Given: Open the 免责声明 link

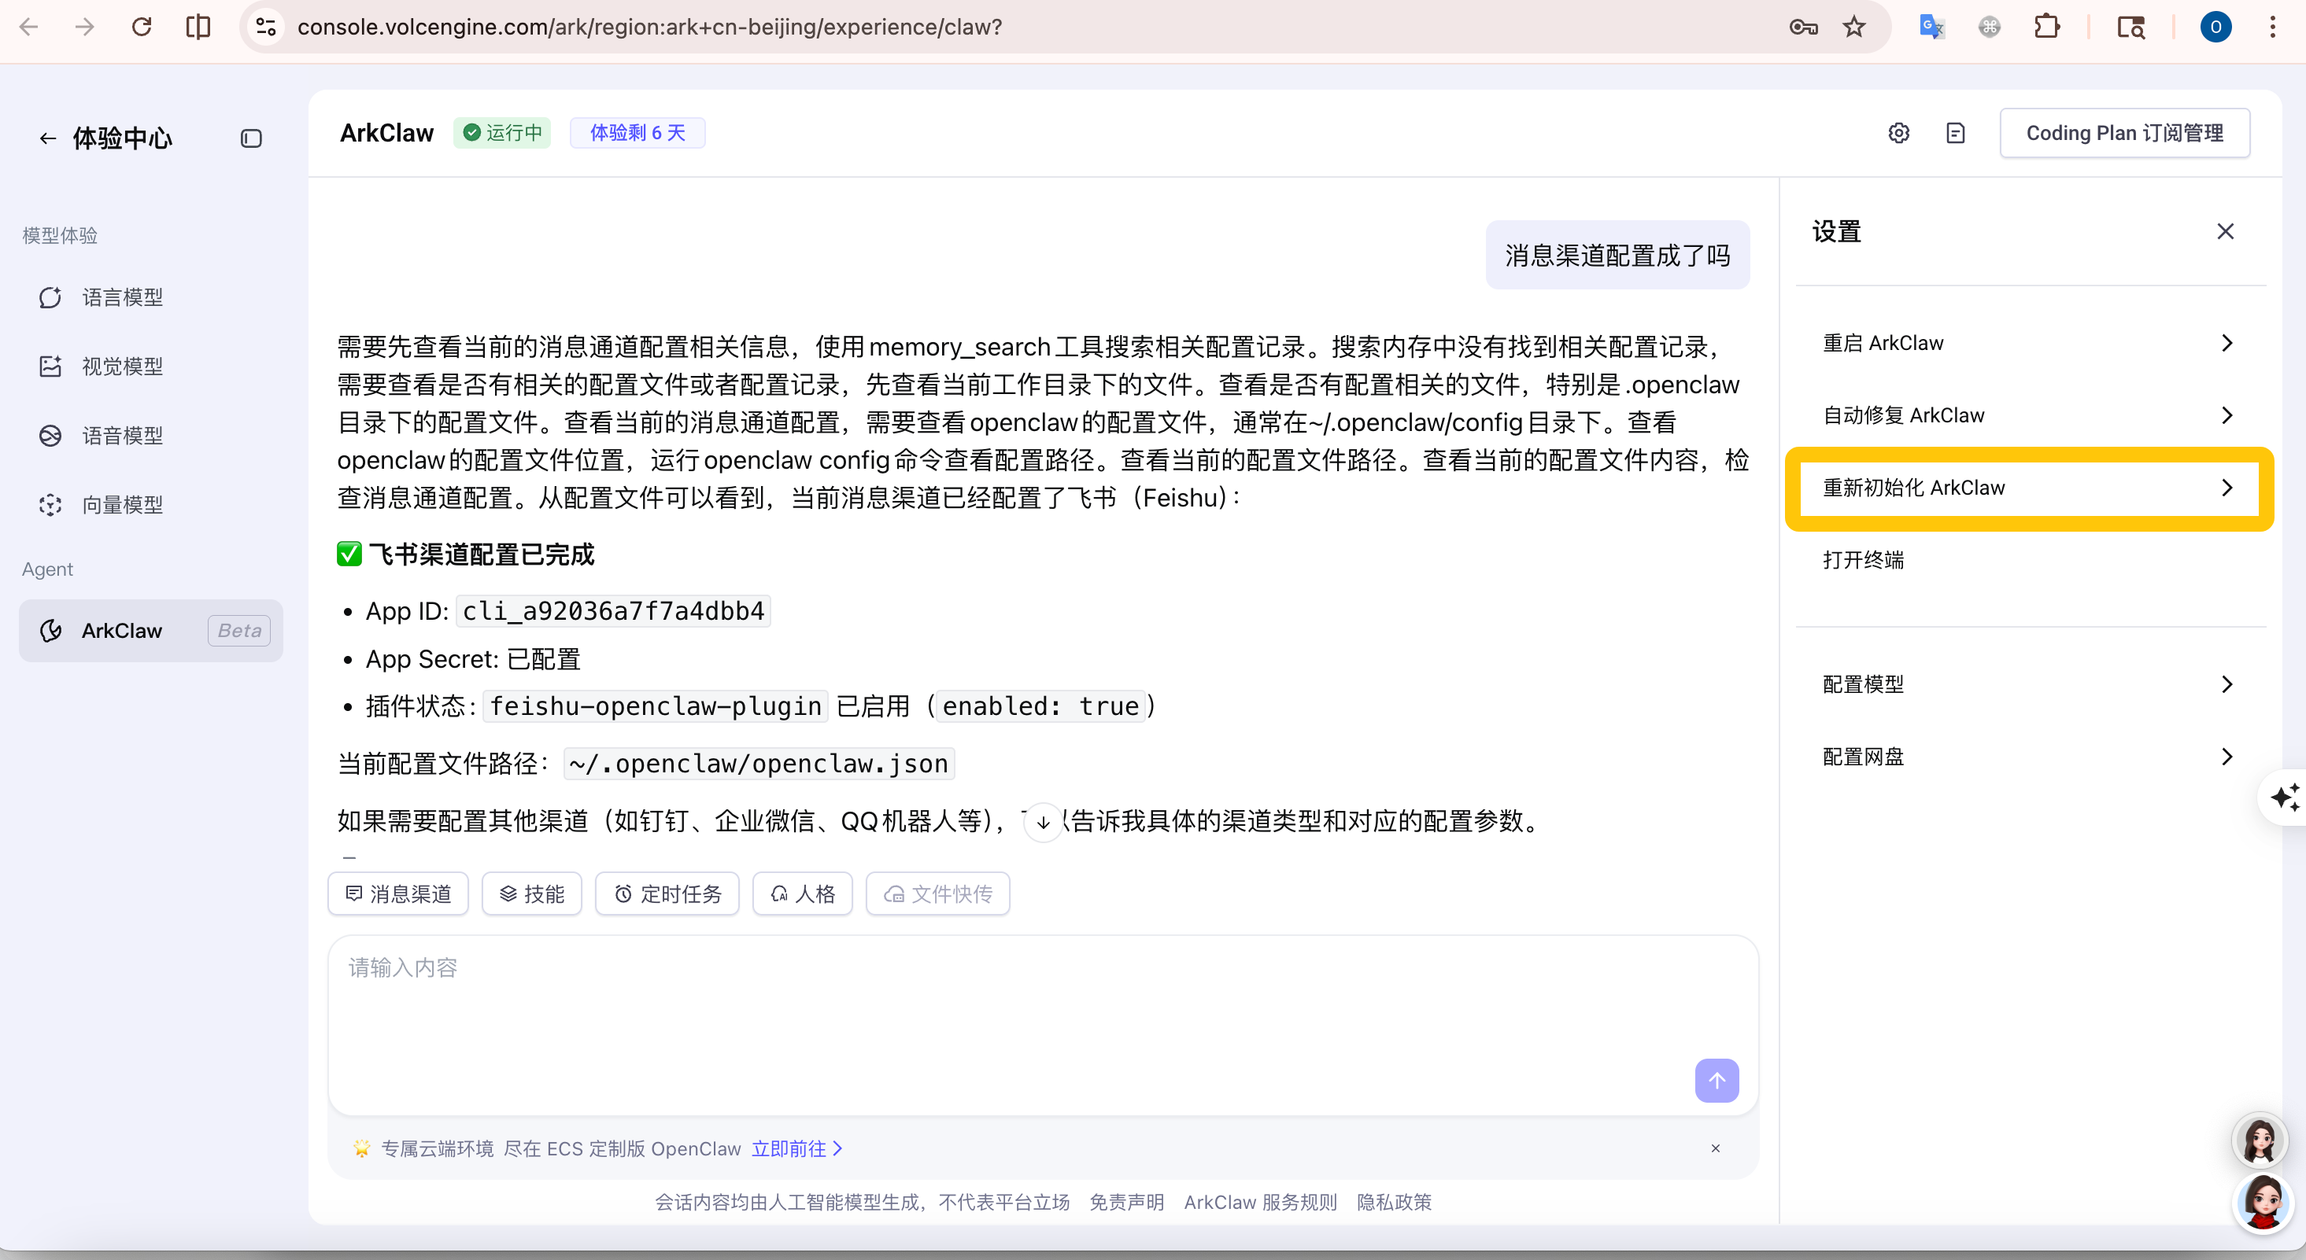Looking at the screenshot, I should pyautogui.click(x=1126, y=1202).
